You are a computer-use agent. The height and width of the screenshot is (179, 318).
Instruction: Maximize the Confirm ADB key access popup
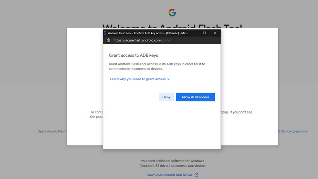[204, 33]
